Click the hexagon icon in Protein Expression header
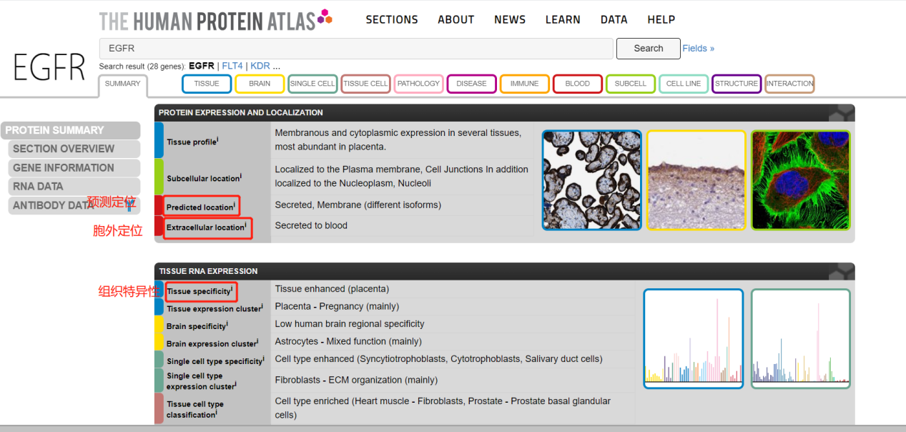This screenshot has width=906, height=432. tap(844, 113)
